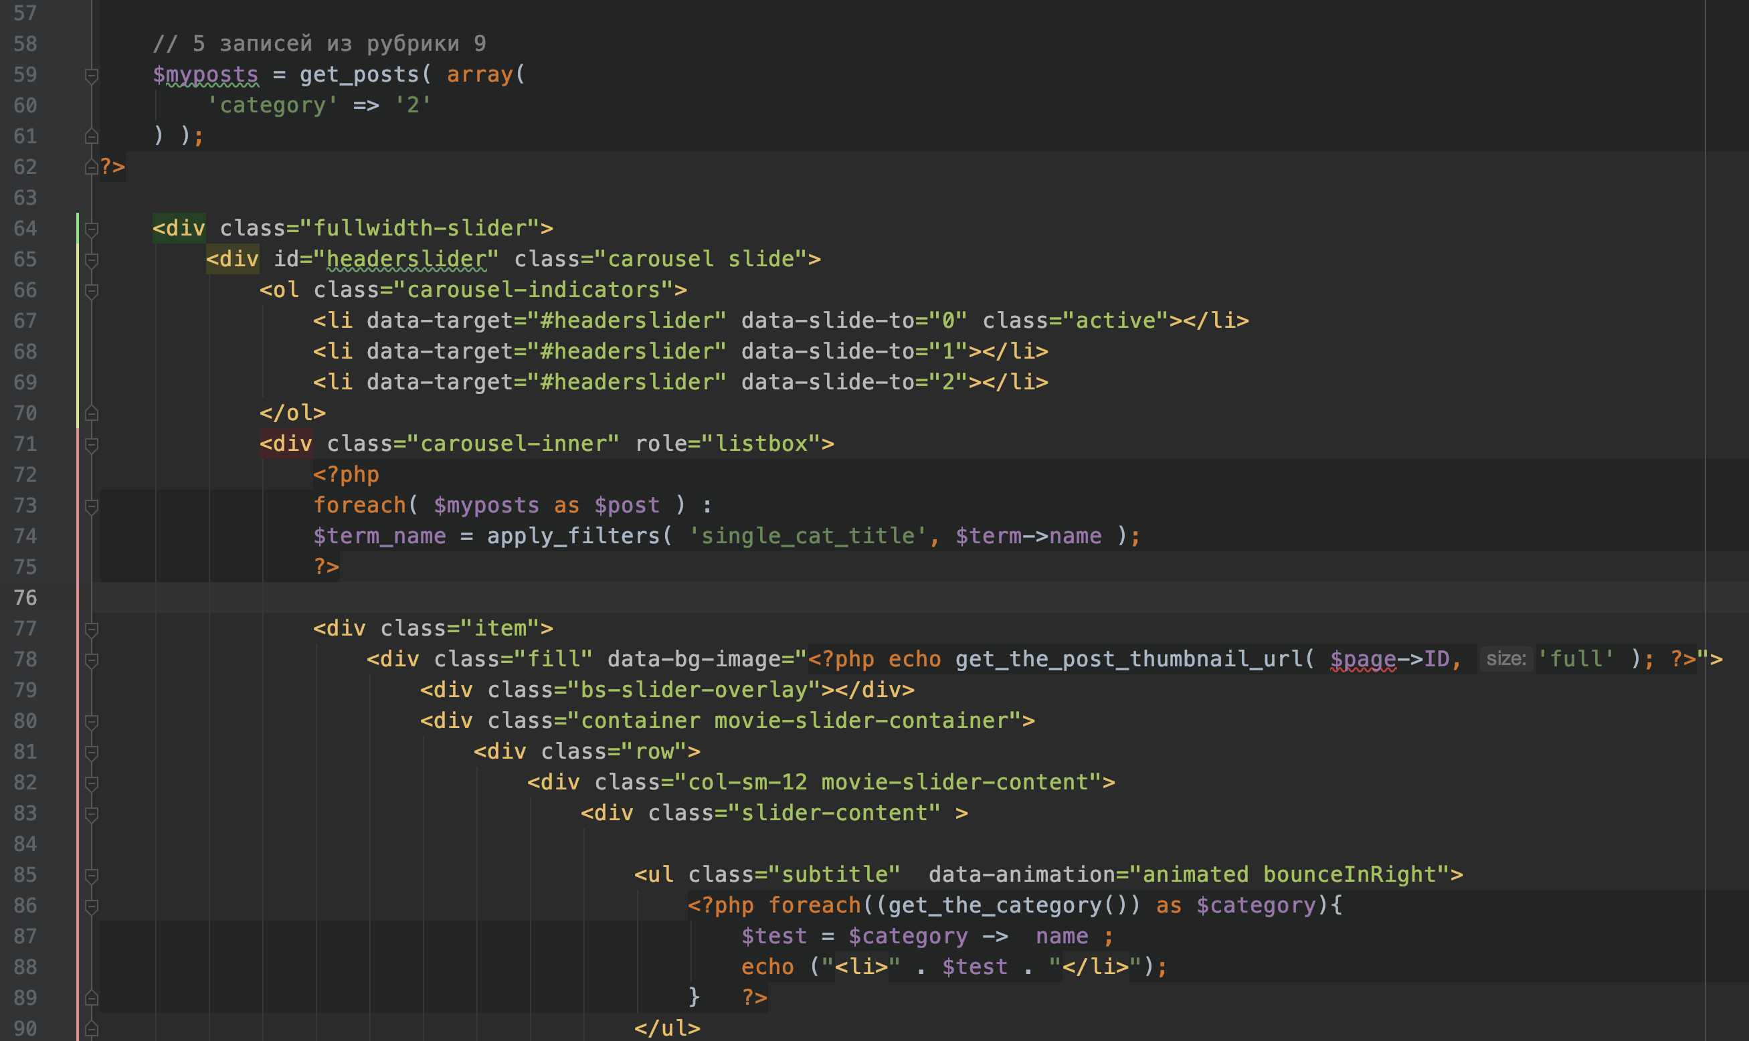
Task: Click the 'size:' parameter hint on line 78
Action: click(x=1506, y=659)
